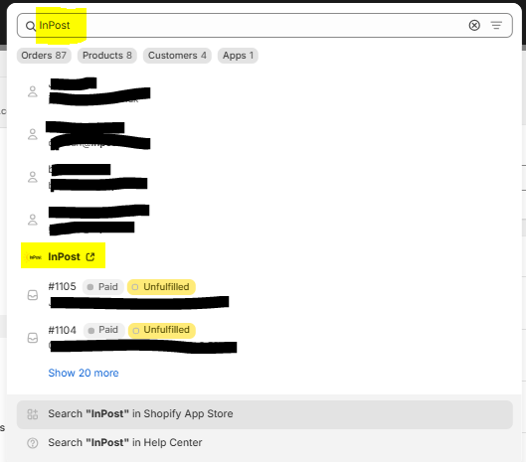Click InPost external link arrow icon
This screenshot has width=526, height=462.
[x=90, y=256]
